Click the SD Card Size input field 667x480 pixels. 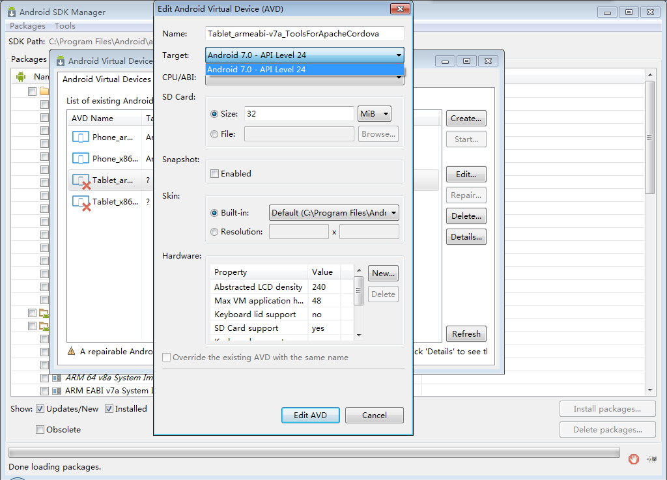[299, 114]
